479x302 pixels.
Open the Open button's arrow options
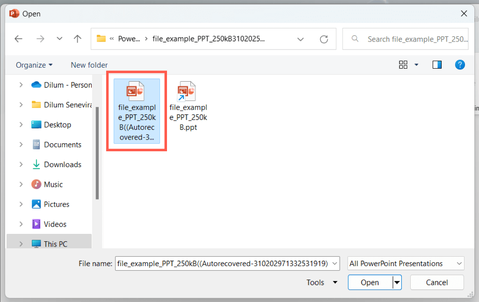(x=397, y=282)
